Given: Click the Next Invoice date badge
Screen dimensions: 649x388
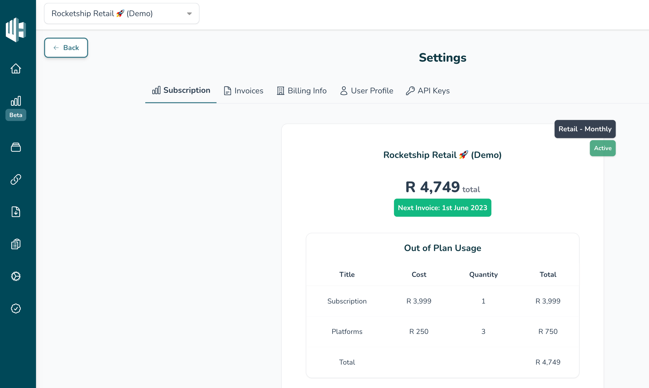Looking at the screenshot, I should click(x=442, y=208).
